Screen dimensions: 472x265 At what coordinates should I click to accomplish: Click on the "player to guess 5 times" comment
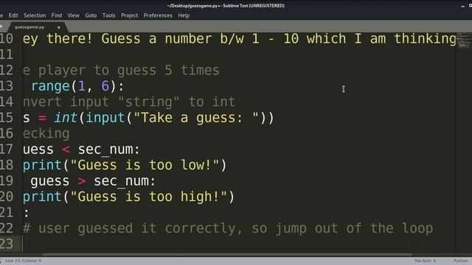pyautogui.click(x=121, y=71)
